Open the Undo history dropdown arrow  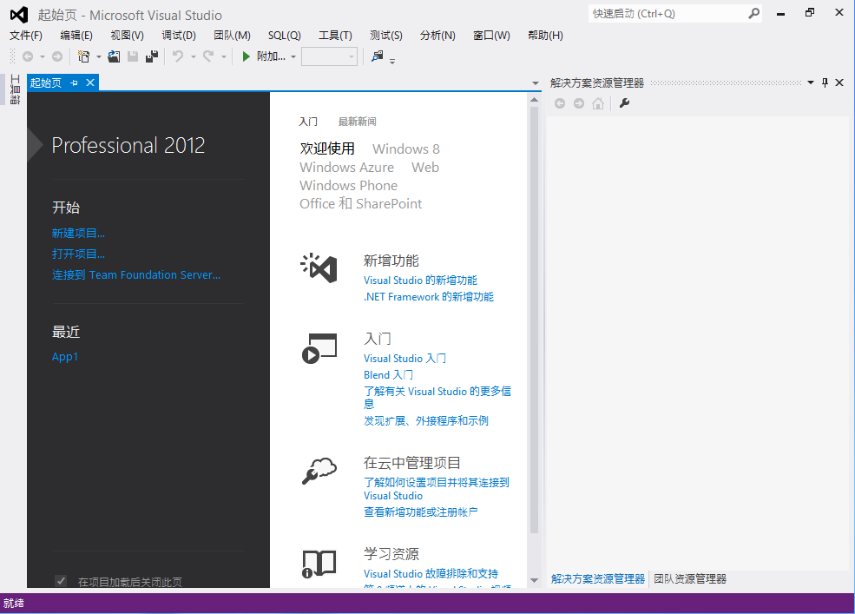pyautogui.click(x=193, y=56)
